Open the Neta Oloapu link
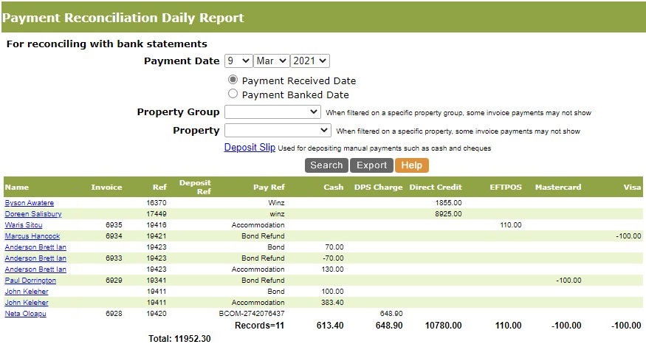This screenshot has width=646, height=347. pyautogui.click(x=26, y=314)
